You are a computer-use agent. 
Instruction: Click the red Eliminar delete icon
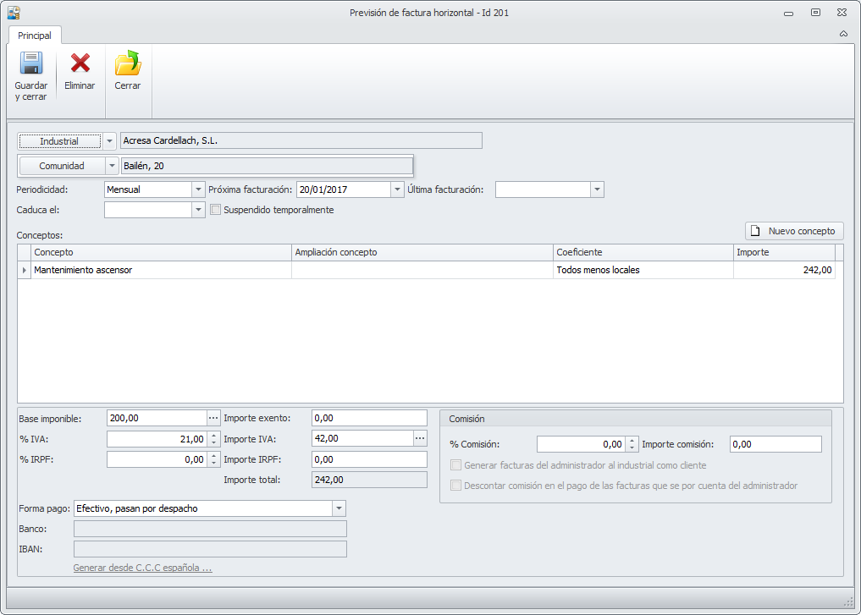pos(80,64)
